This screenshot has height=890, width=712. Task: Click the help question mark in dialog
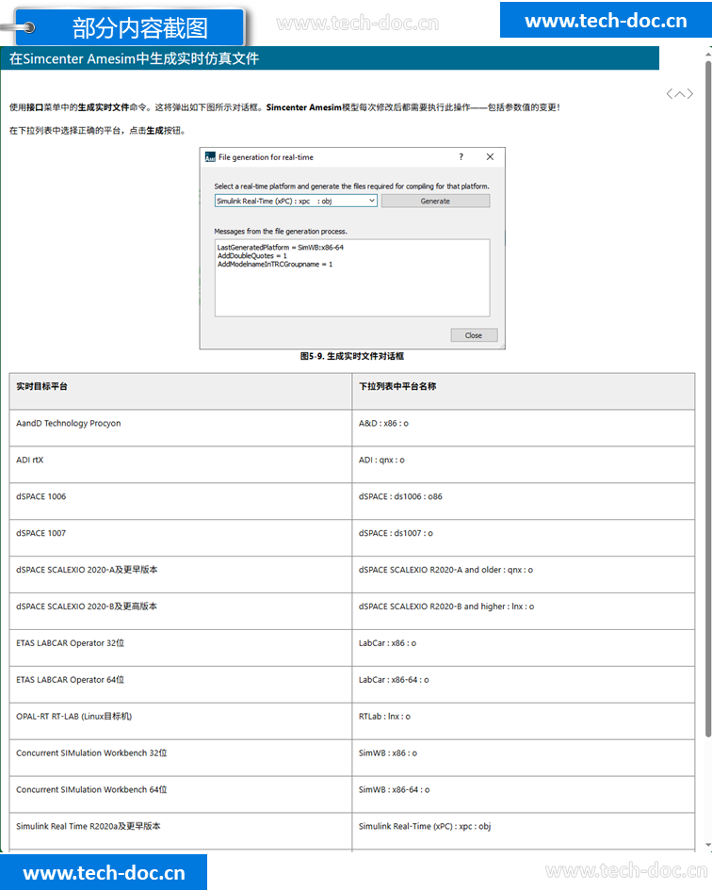461,157
